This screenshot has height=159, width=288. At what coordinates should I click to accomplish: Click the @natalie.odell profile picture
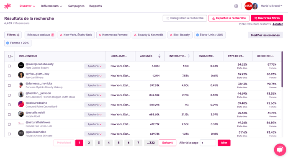(21, 114)
